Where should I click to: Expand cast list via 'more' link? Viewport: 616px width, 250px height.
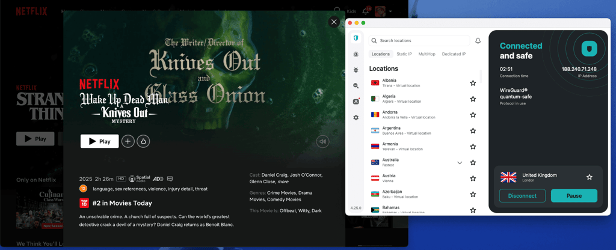pyautogui.click(x=283, y=181)
